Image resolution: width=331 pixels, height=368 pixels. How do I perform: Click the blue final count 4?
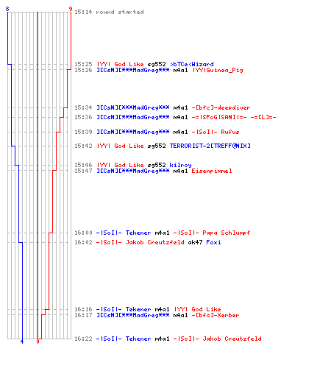point(22,342)
